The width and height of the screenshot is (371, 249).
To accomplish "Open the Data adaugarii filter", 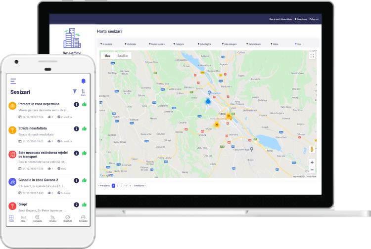I will coord(229,44).
